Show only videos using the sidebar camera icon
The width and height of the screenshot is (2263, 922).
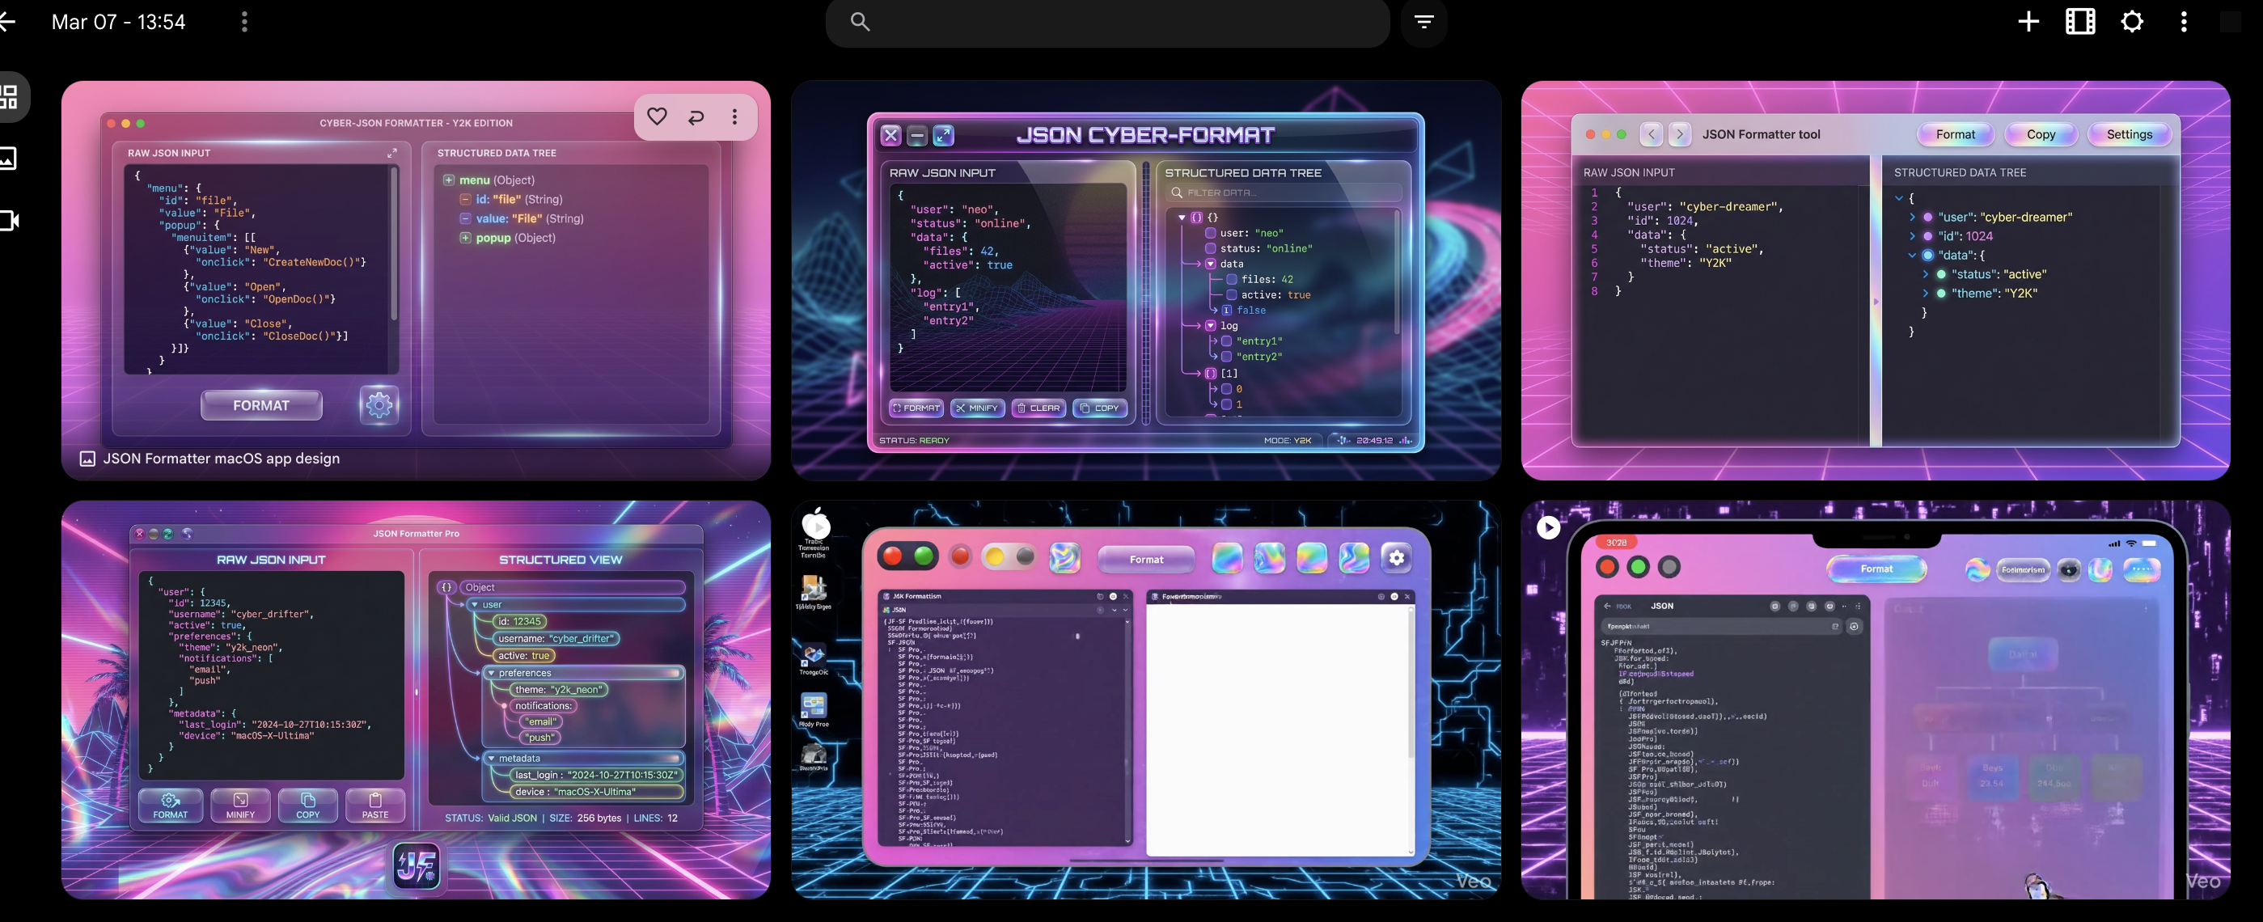coord(9,221)
